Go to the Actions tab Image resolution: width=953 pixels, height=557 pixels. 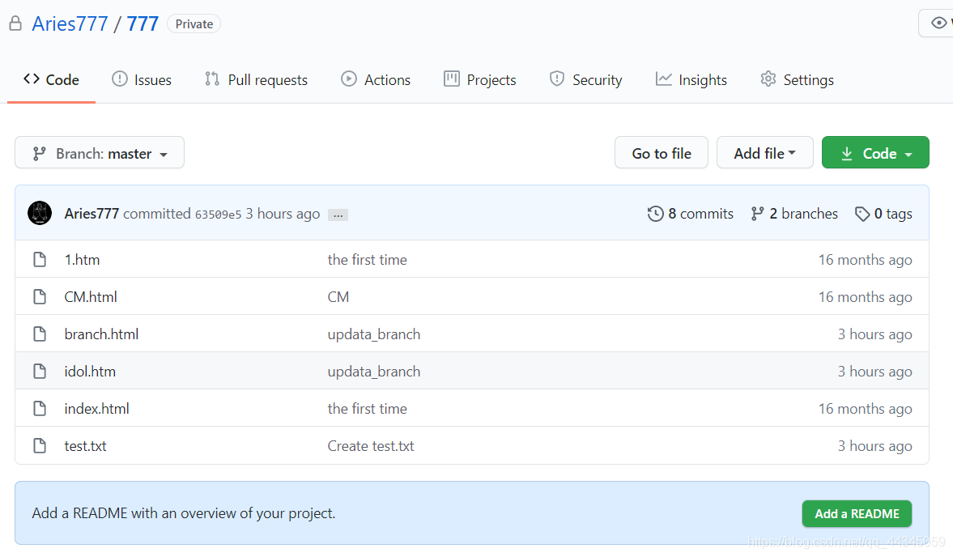pyautogui.click(x=376, y=79)
